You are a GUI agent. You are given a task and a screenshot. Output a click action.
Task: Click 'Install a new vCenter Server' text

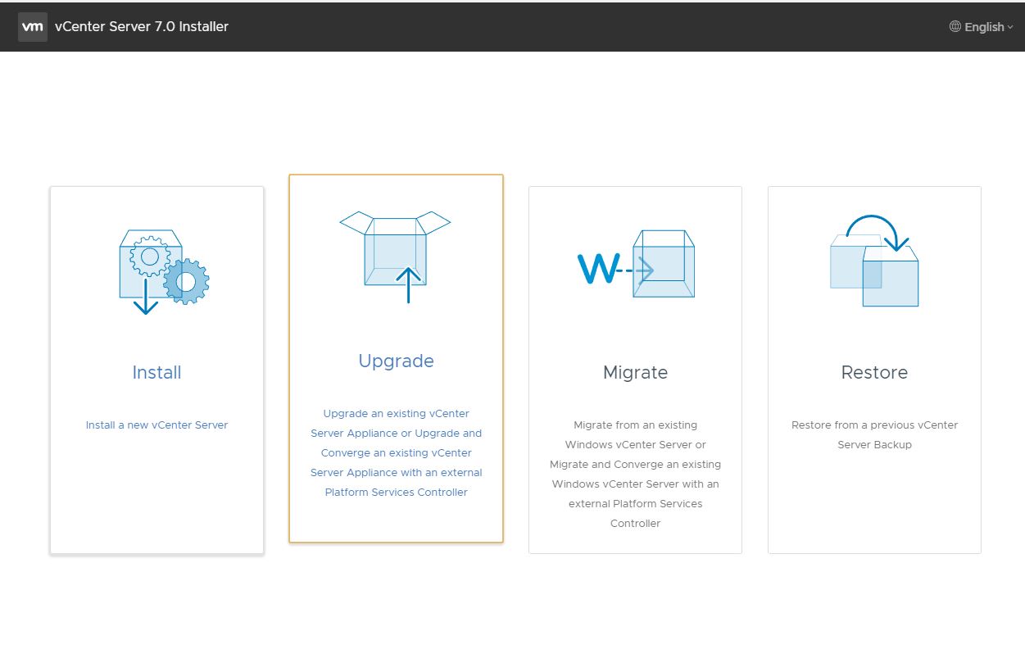click(156, 425)
